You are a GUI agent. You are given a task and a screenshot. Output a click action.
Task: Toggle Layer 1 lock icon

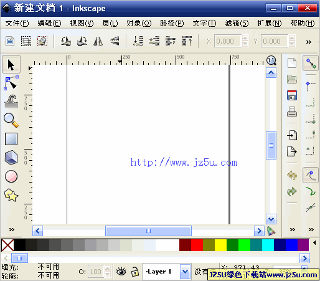(135, 272)
